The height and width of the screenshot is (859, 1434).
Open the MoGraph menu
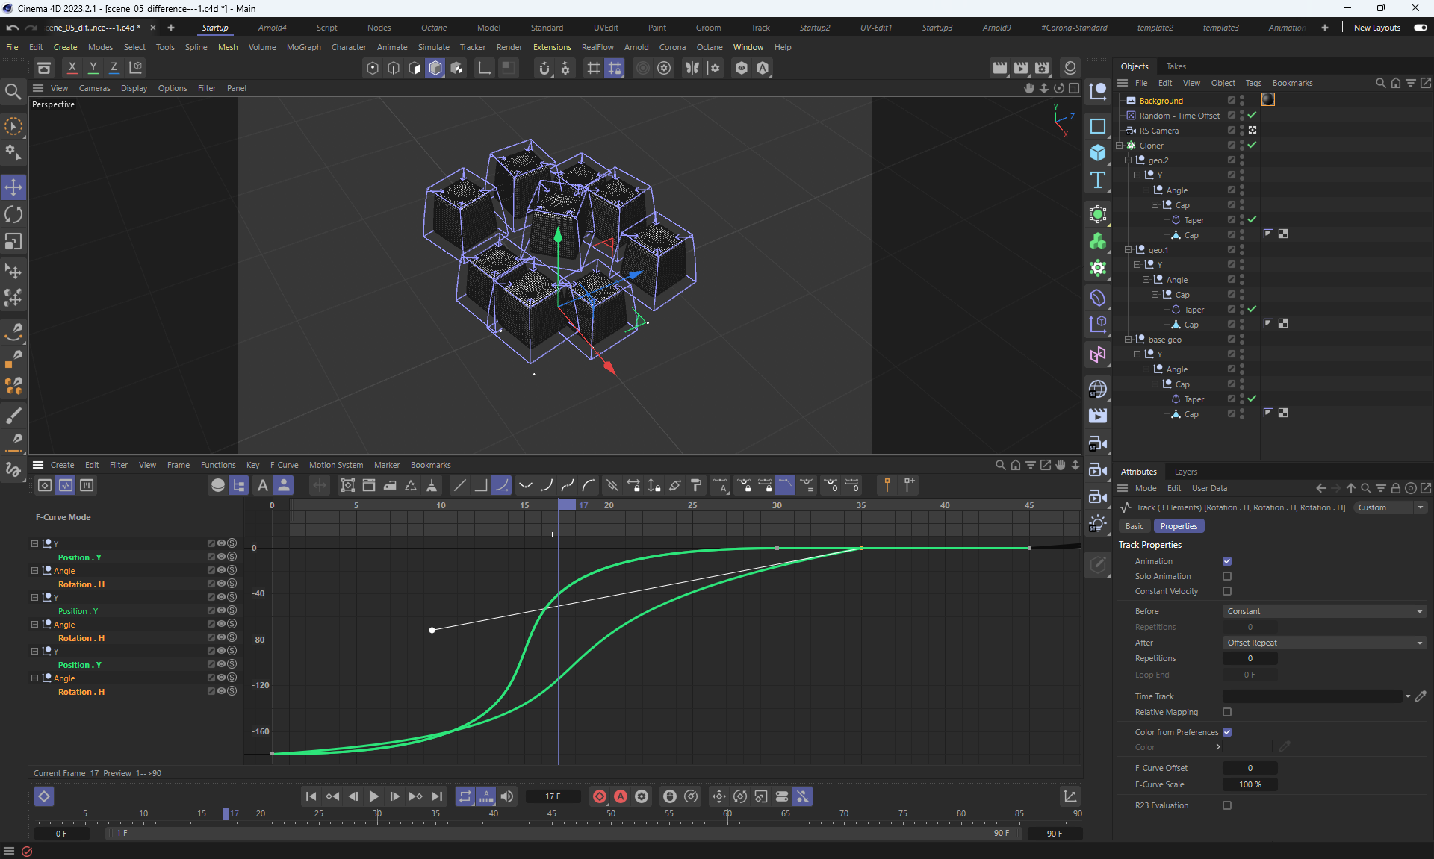click(303, 47)
